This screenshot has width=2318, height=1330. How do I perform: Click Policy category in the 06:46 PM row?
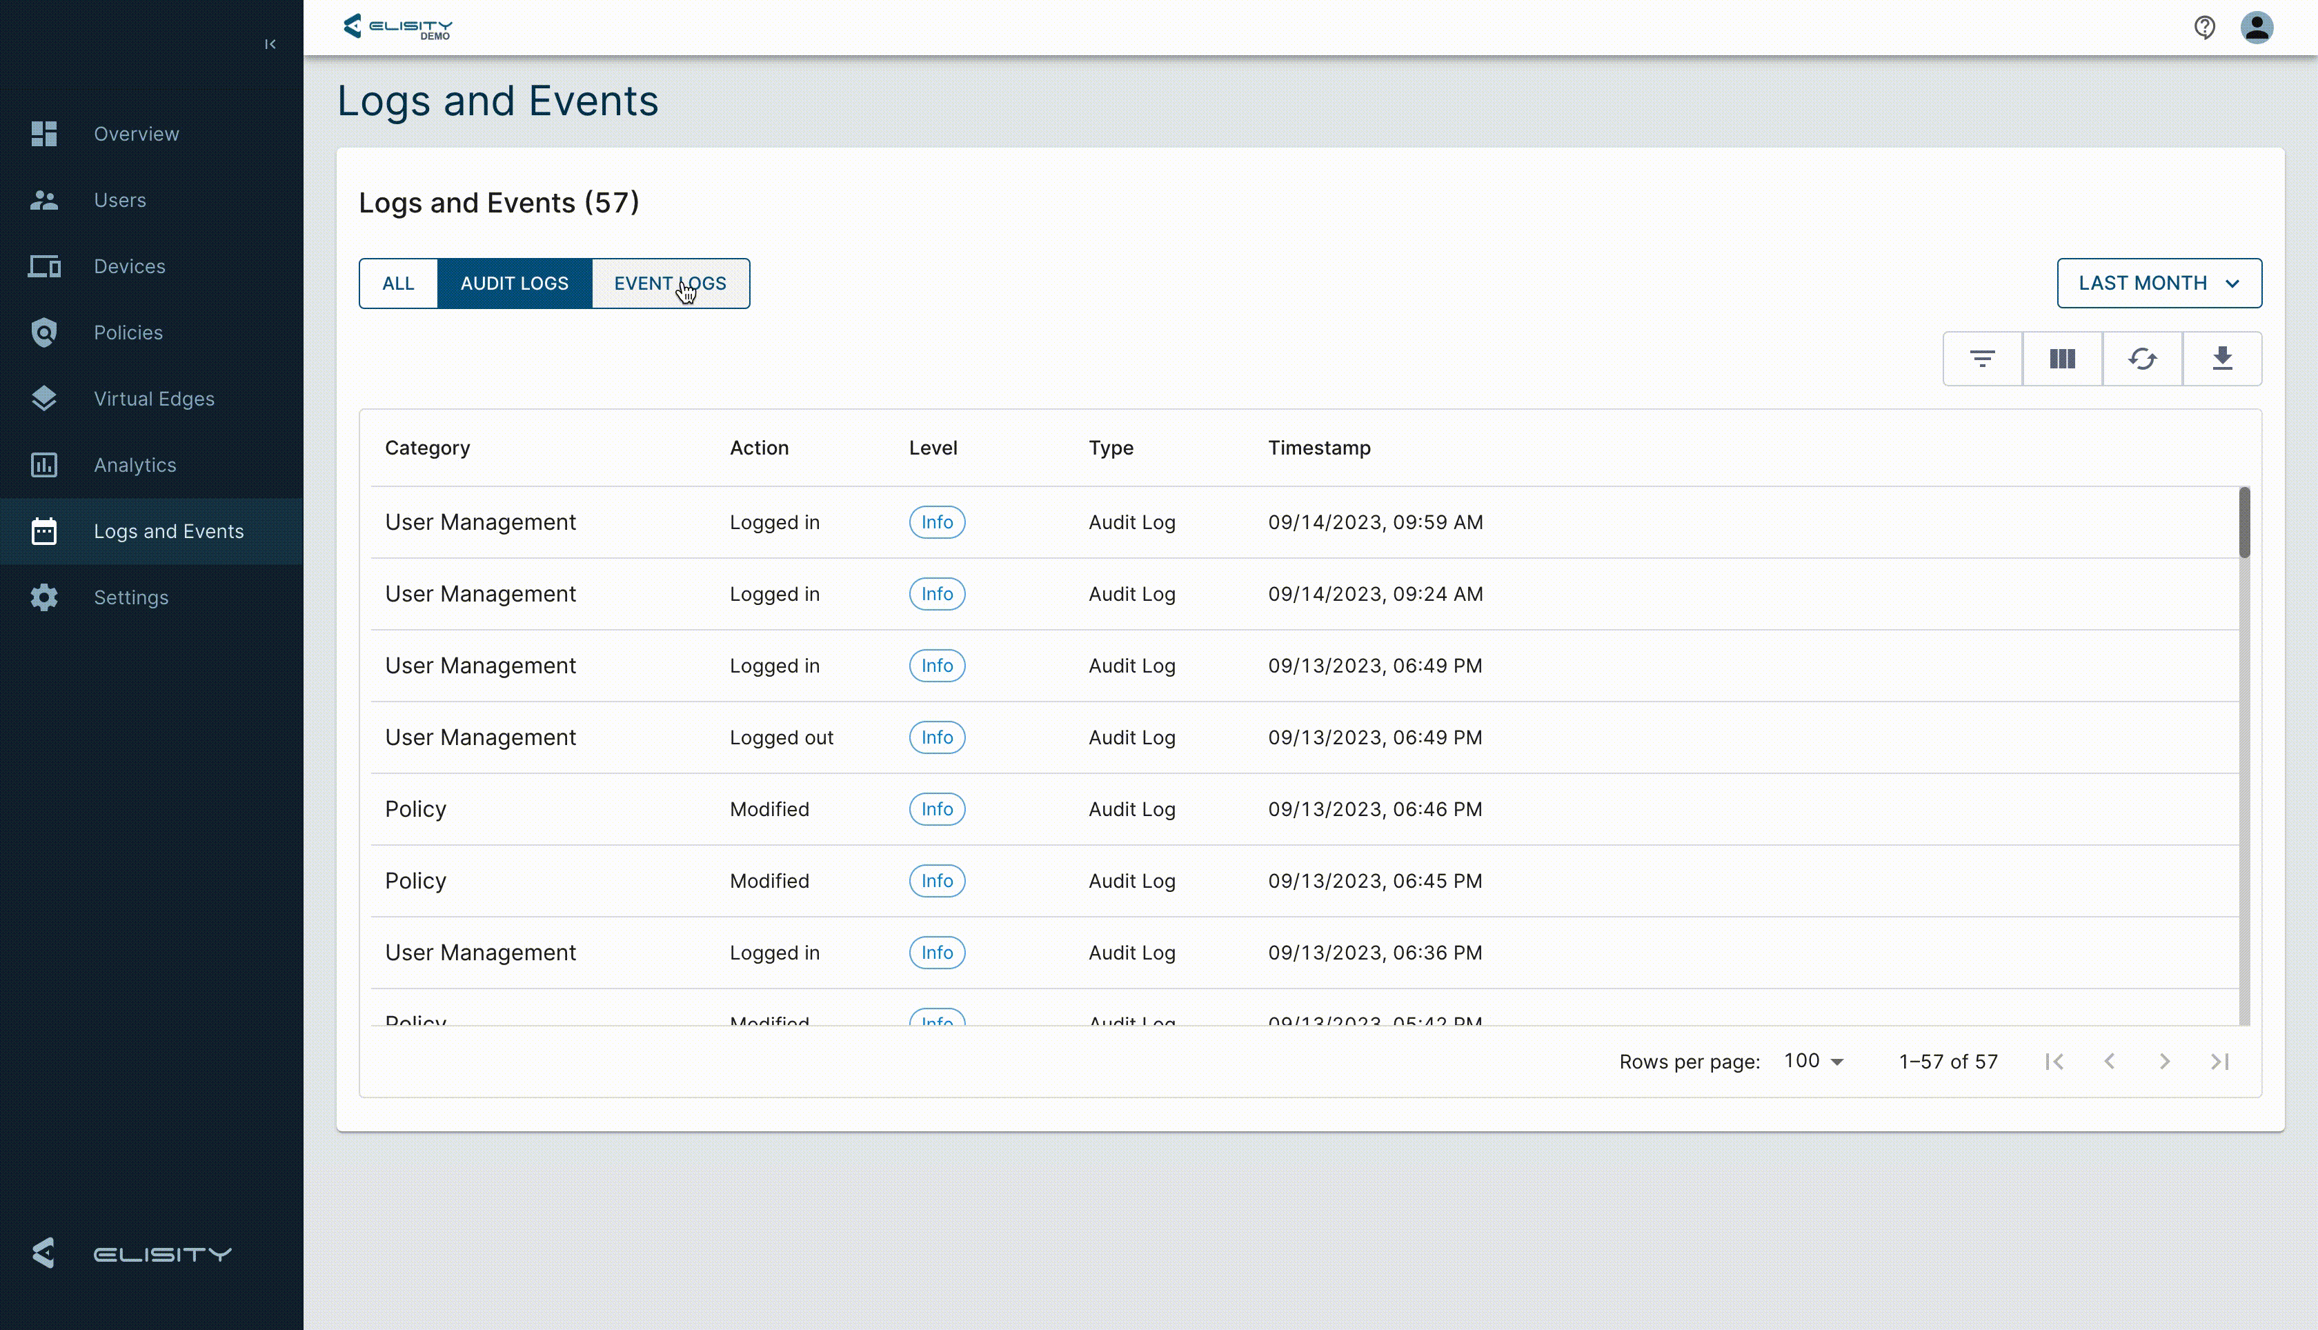point(415,808)
